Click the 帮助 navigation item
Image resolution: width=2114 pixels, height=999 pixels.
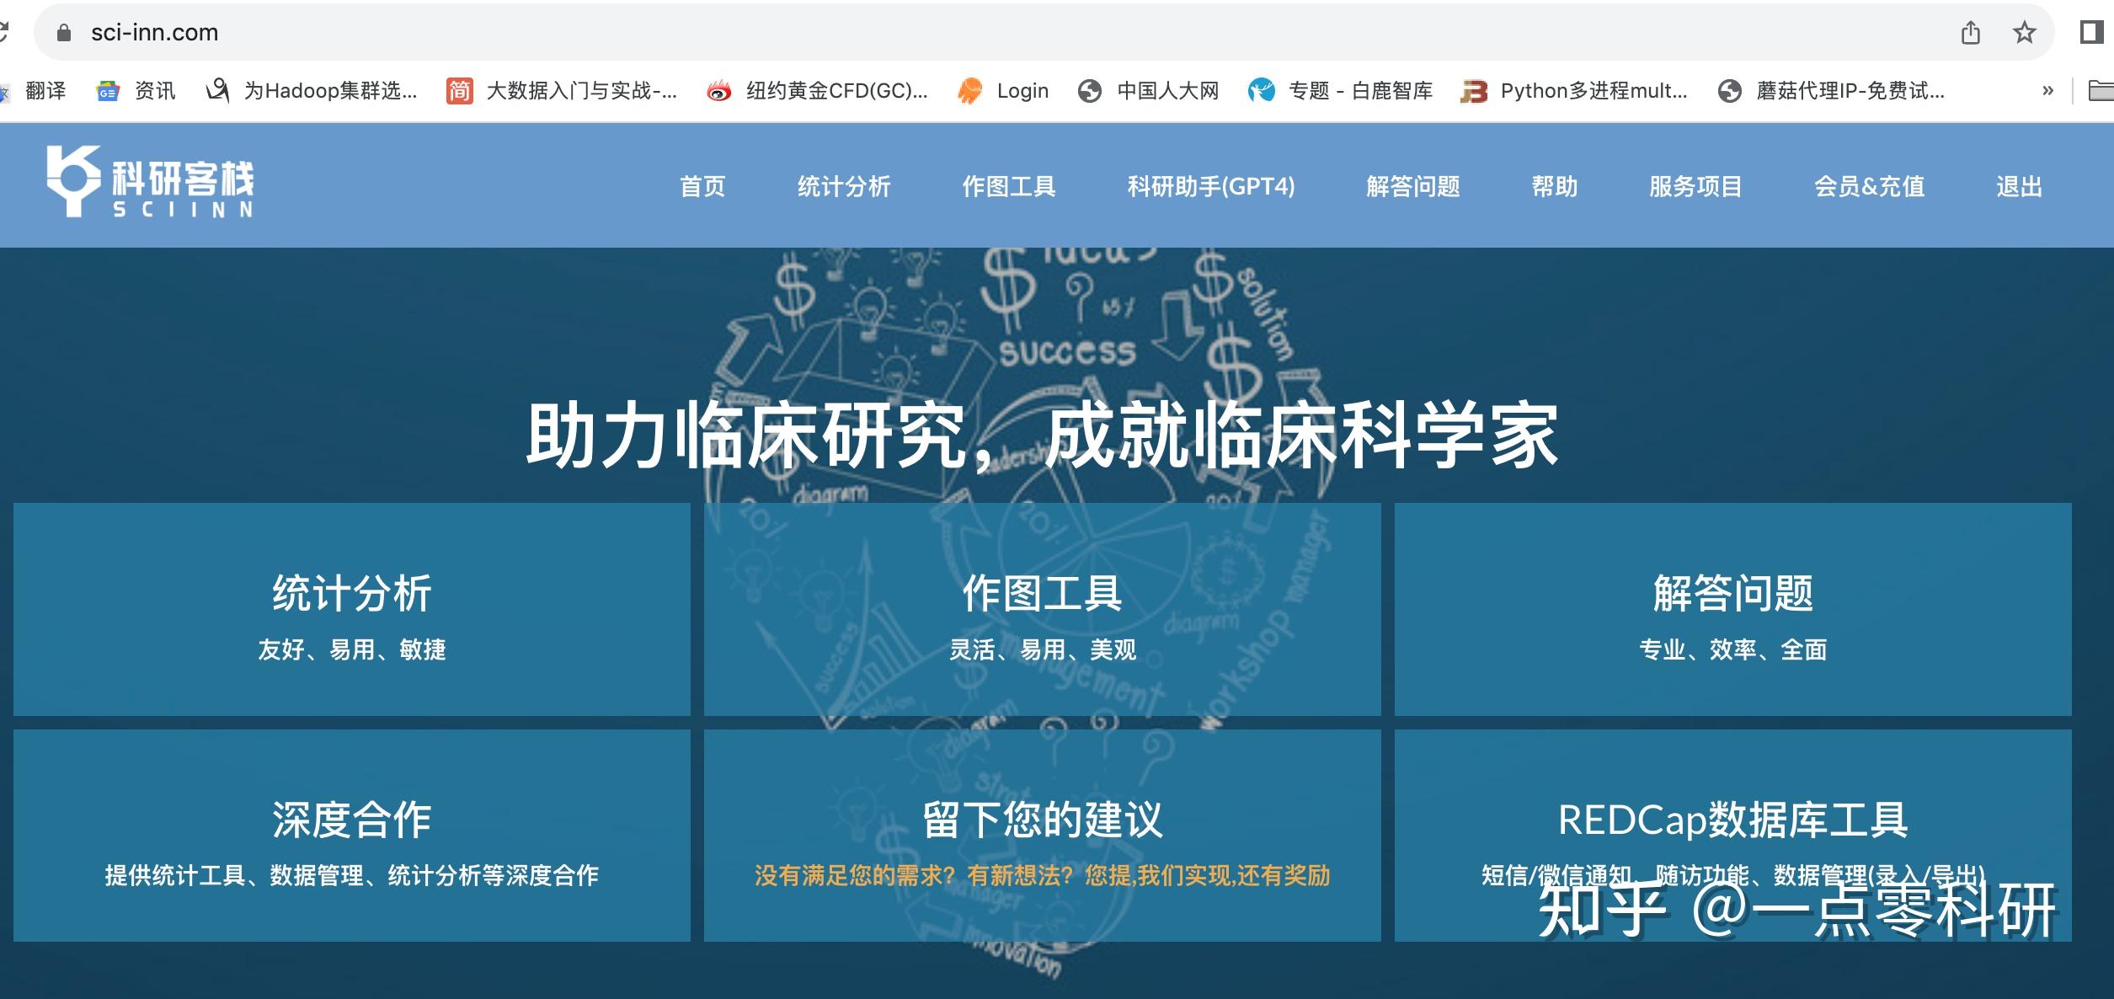click(1555, 186)
